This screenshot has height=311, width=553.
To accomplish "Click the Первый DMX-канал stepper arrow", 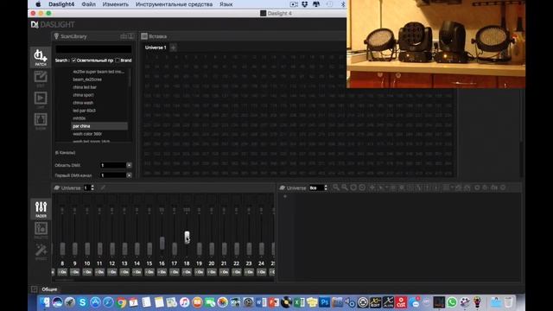I will point(129,175).
